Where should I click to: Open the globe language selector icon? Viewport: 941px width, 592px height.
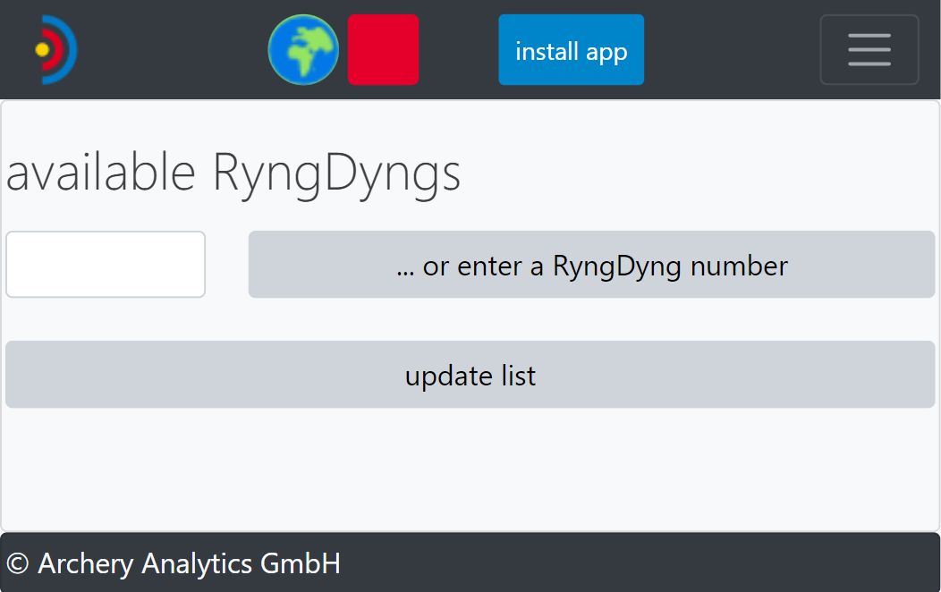(x=303, y=50)
